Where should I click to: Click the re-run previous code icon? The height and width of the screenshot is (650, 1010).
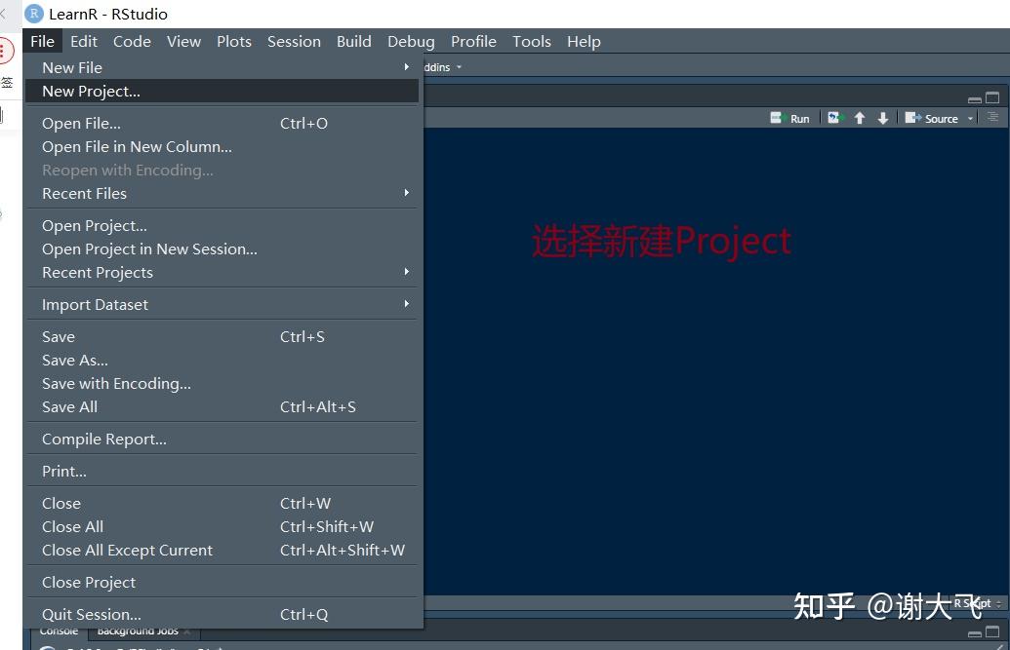pyautogui.click(x=835, y=118)
